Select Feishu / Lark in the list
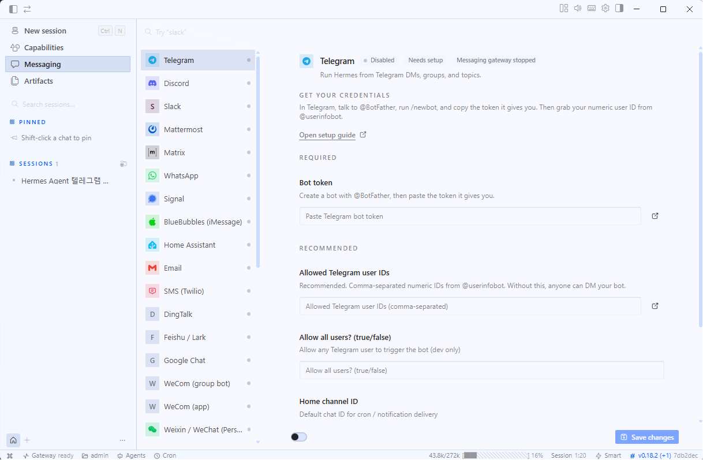 coord(198,337)
